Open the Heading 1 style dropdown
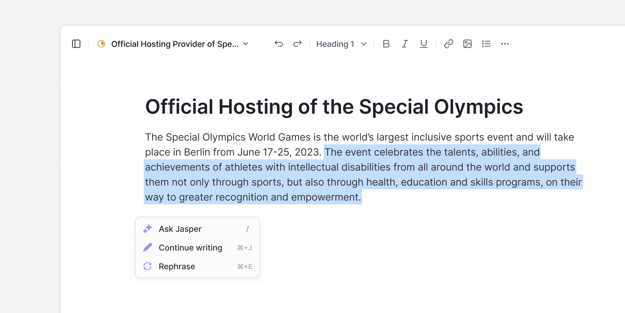 click(341, 44)
